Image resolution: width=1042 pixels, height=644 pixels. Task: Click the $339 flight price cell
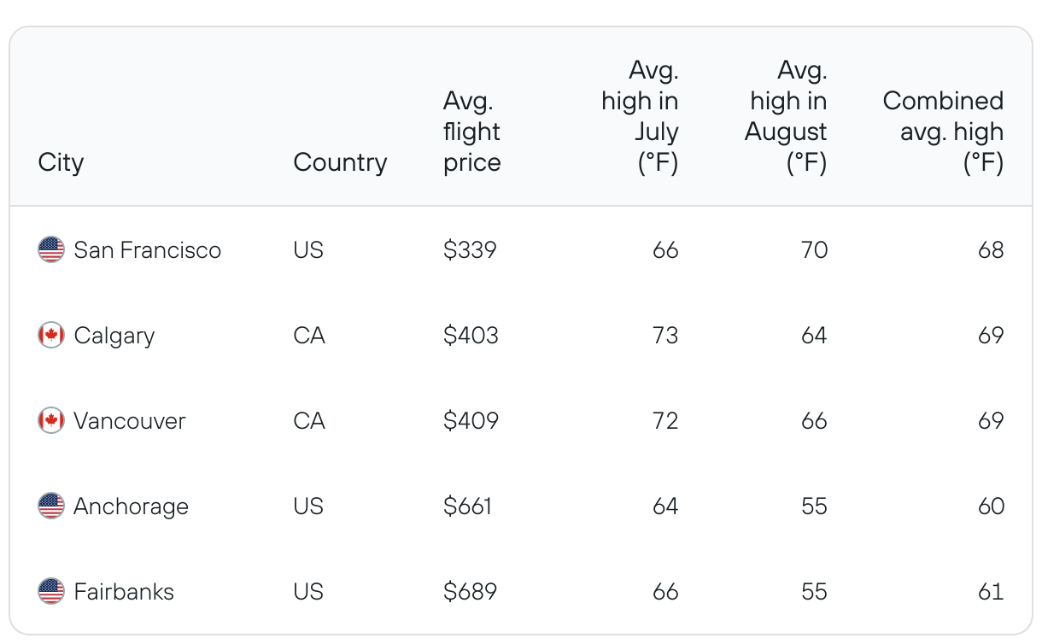point(470,250)
